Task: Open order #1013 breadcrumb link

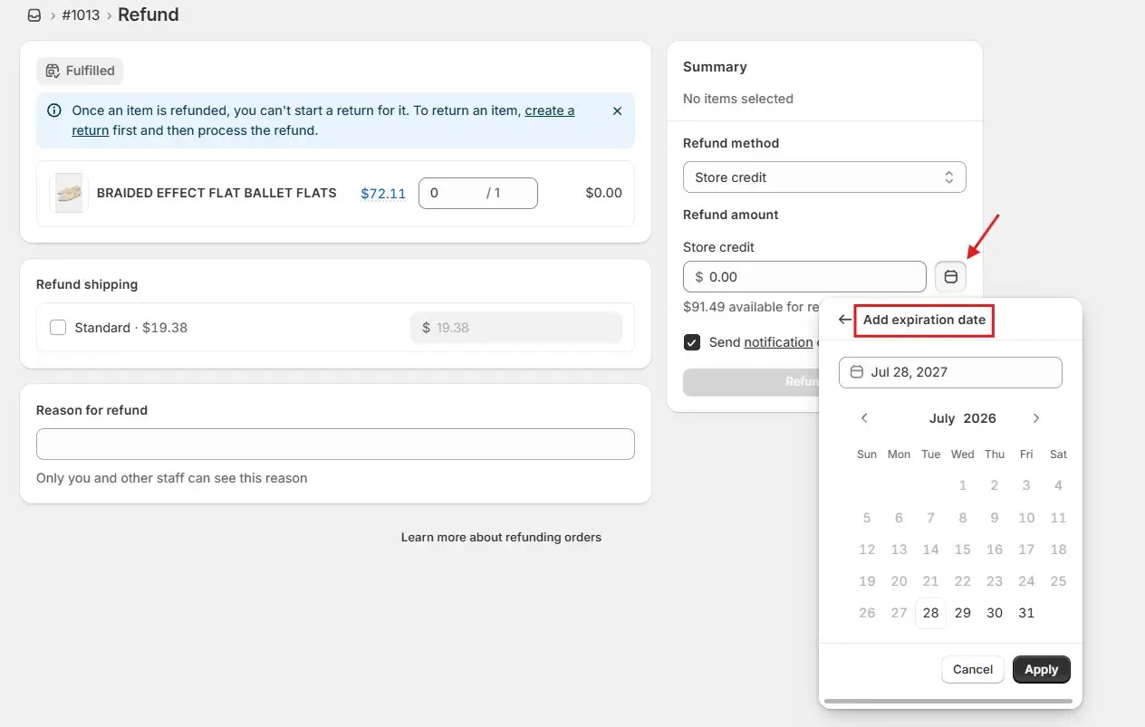Action: [x=81, y=15]
